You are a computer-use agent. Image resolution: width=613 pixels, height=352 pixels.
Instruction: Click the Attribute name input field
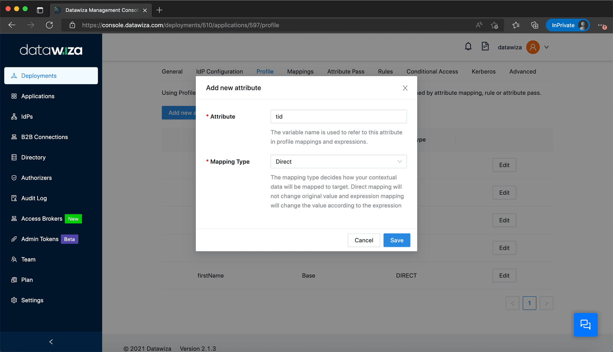tap(339, 117)
